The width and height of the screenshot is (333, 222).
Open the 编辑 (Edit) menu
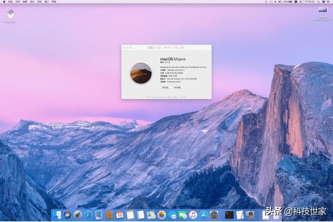pos(25,2)
